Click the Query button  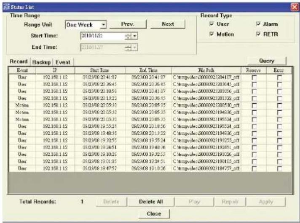click(x=267, y=61)
